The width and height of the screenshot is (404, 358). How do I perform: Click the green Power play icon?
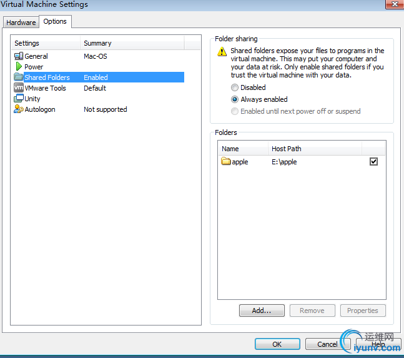tap(19, 66)
